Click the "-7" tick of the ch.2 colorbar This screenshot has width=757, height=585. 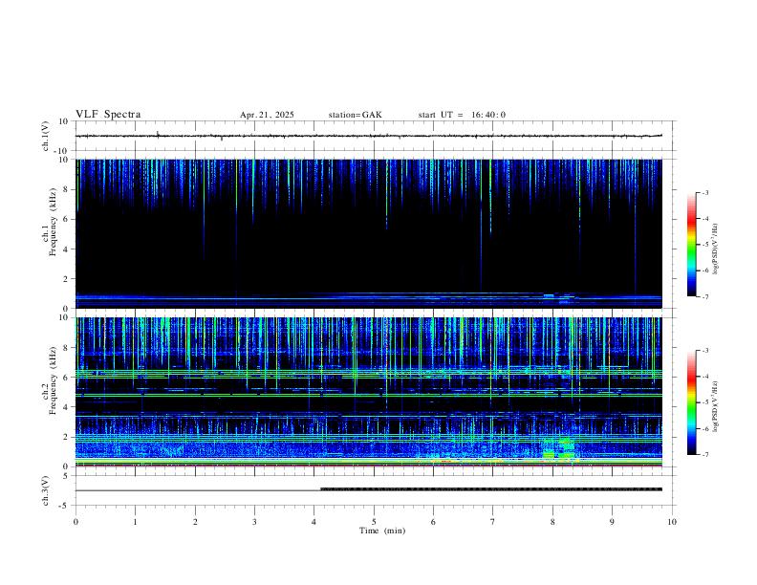point(704,454)
